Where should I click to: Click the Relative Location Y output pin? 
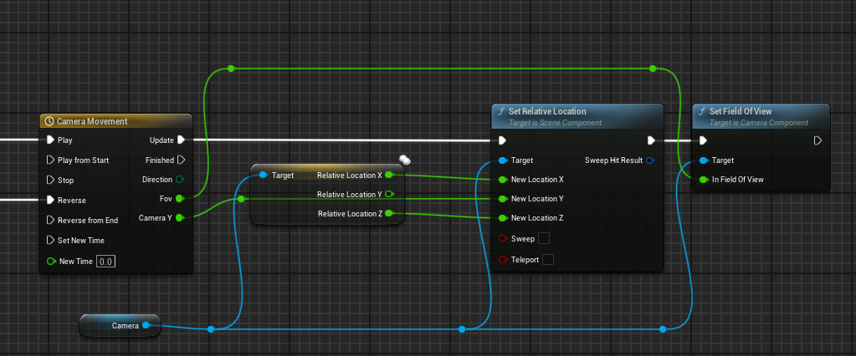click(x=389, y=194)
